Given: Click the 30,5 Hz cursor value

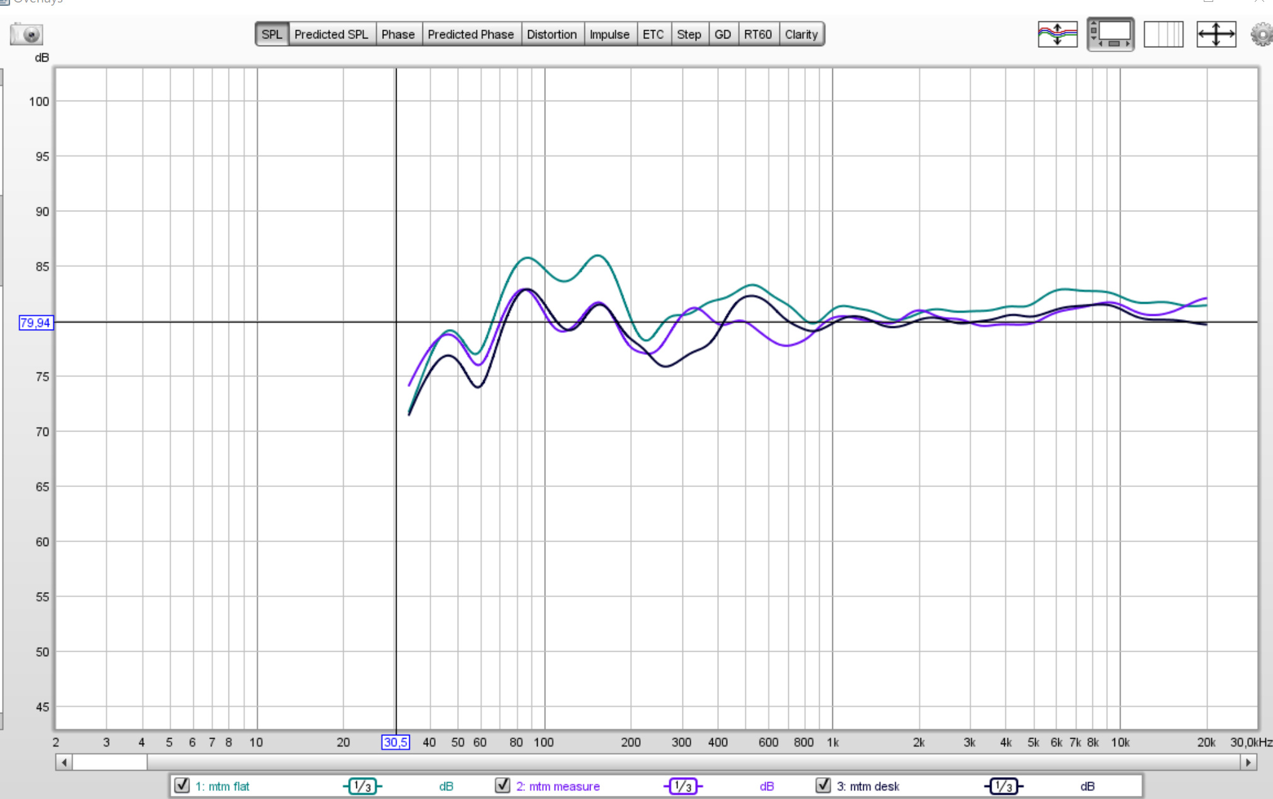Looking at the screenshot, I should [396, 742].
